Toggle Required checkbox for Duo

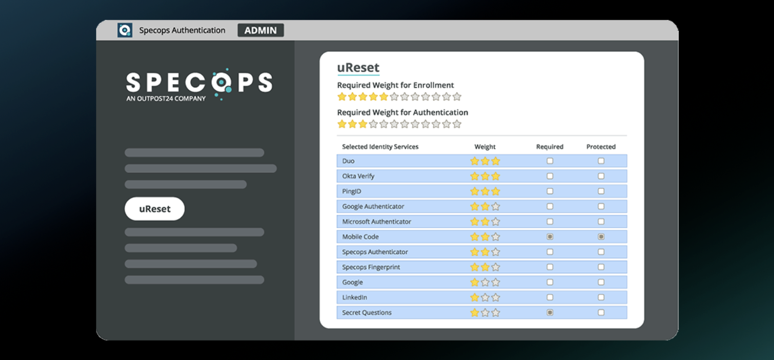[550, 161]
